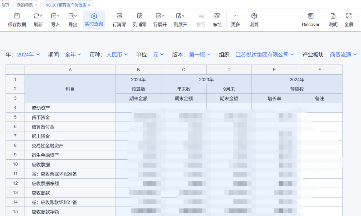This screenshot has width=361, height=216.
Task: Open the Discover panel icon
Action: [x=311, y=16]
